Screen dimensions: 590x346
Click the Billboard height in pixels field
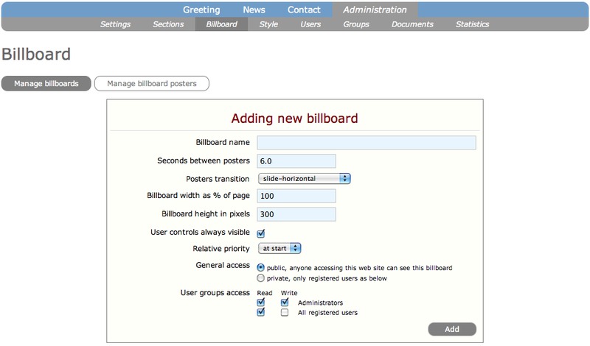point(296,215)
